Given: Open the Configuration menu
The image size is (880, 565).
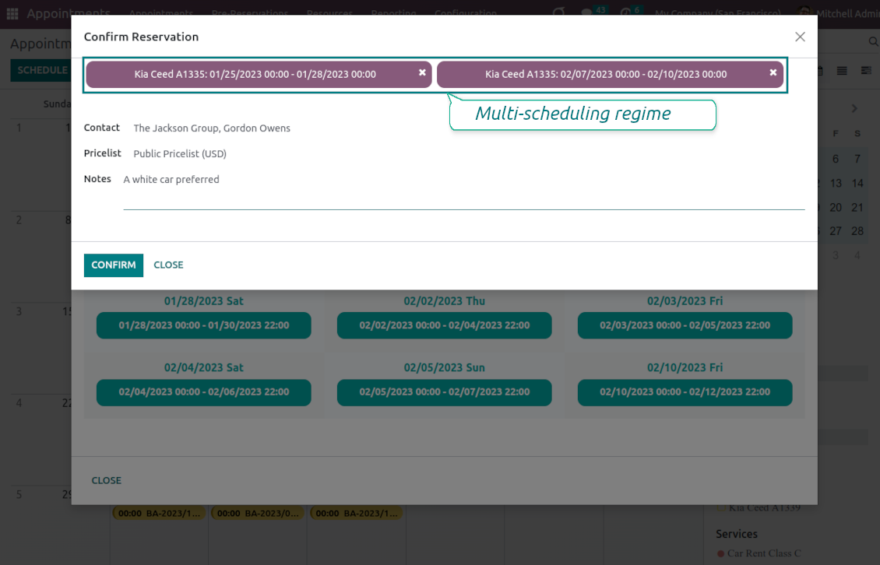Looking at the screenshot, I should [x=465, y=13].
